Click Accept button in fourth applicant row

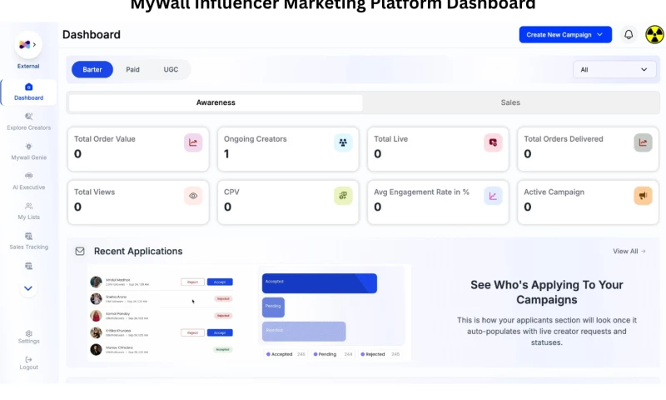tap(220, 332)
